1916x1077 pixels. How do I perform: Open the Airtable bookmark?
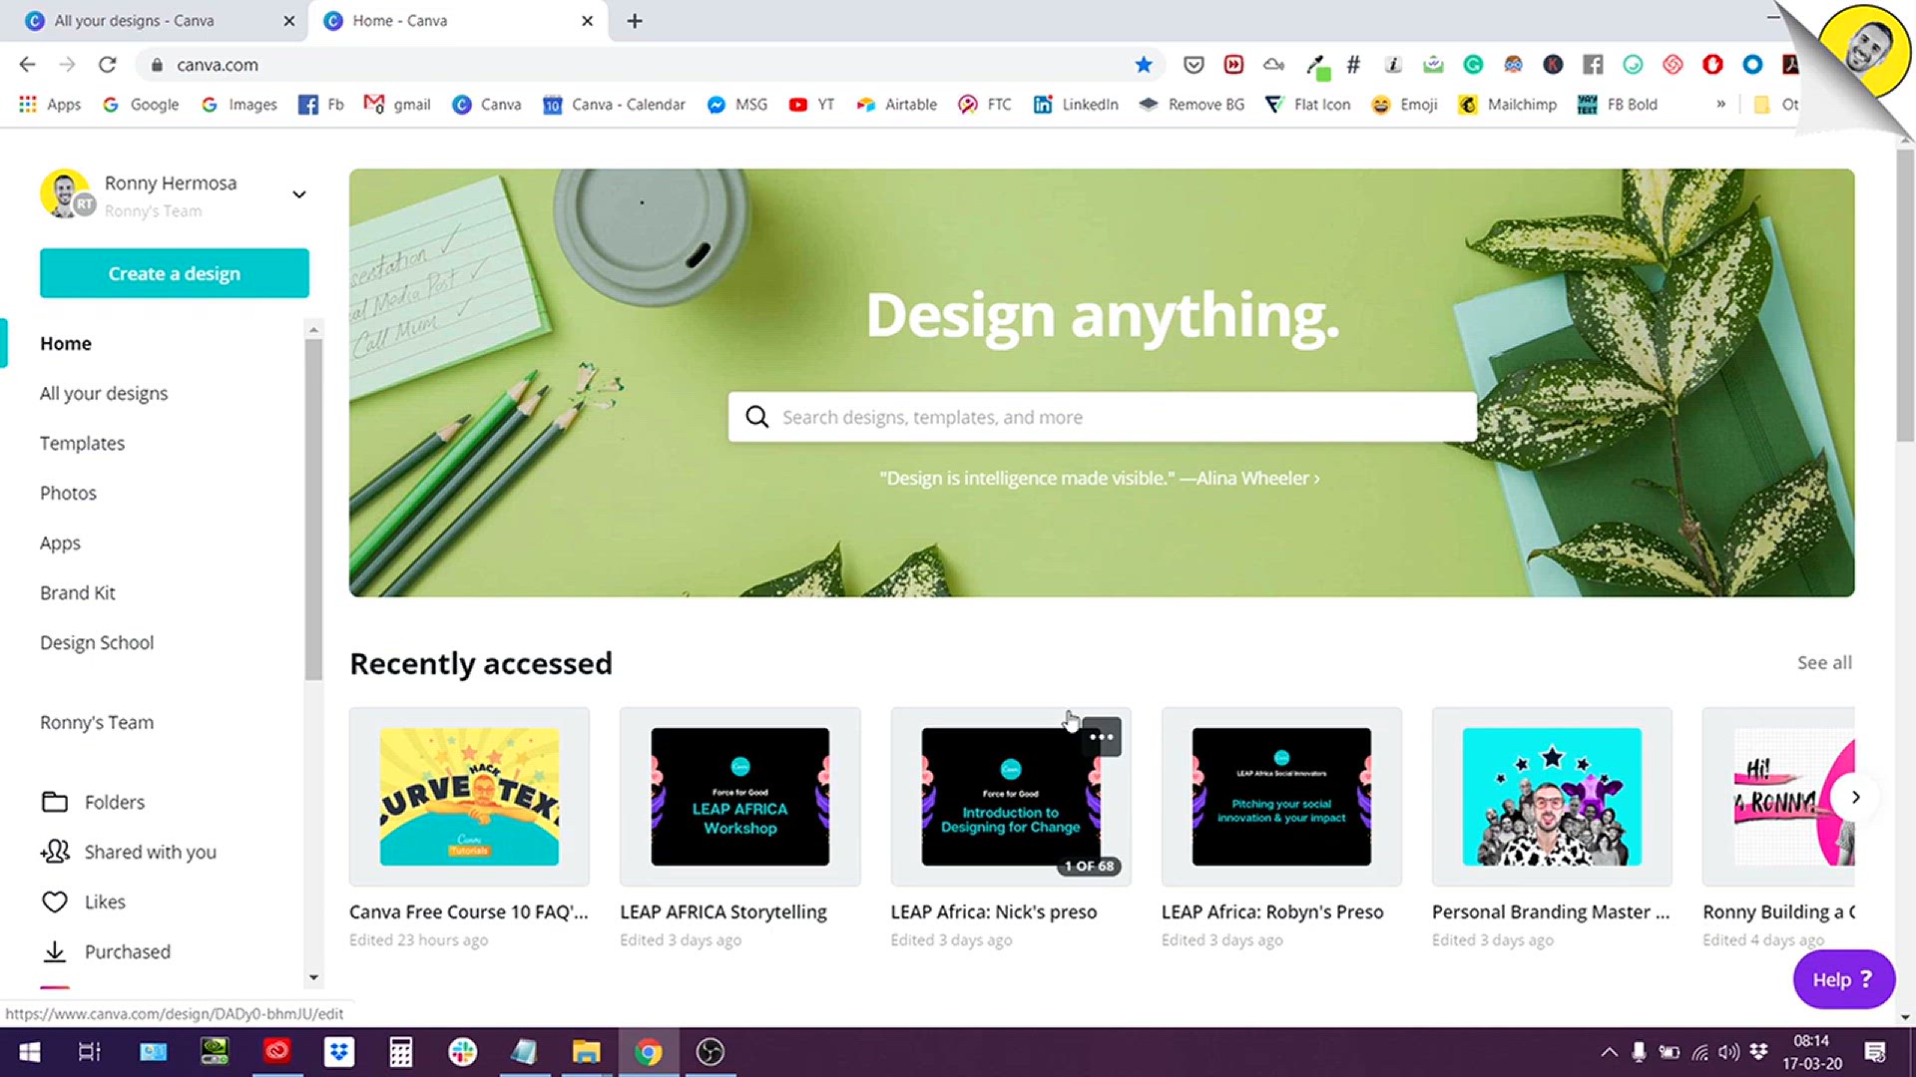click(x=896, y=105)
